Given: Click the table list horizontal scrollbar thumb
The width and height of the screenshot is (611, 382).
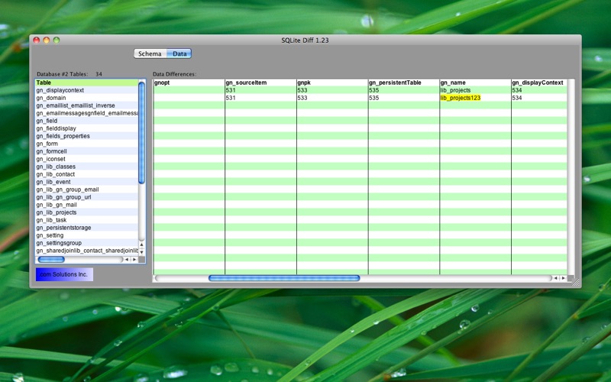Looking at the screenshot, I should coord(51,260).
